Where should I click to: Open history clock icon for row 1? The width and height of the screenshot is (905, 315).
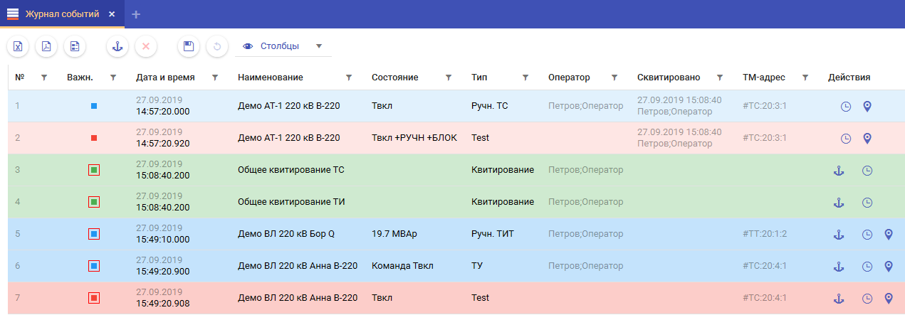(x=846, y=107)
